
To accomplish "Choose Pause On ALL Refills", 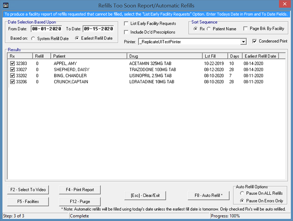I will coord(242,193).
